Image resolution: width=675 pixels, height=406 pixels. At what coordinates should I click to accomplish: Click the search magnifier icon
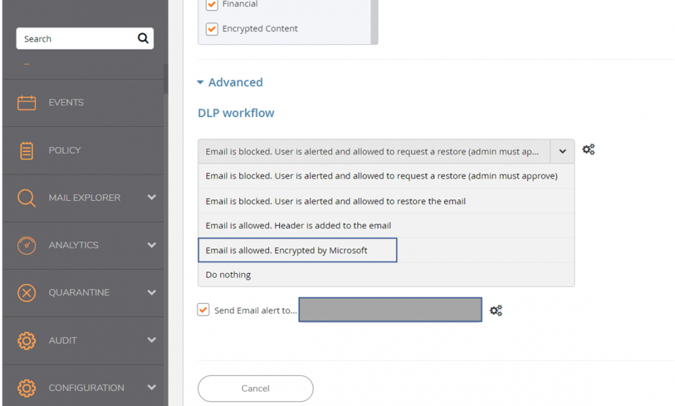coord(143,39)
